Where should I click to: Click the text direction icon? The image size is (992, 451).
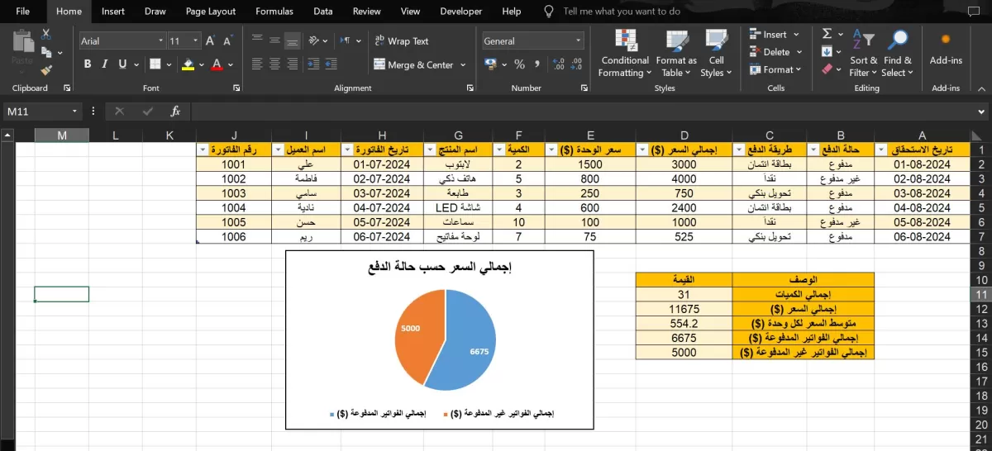point(346,40)
